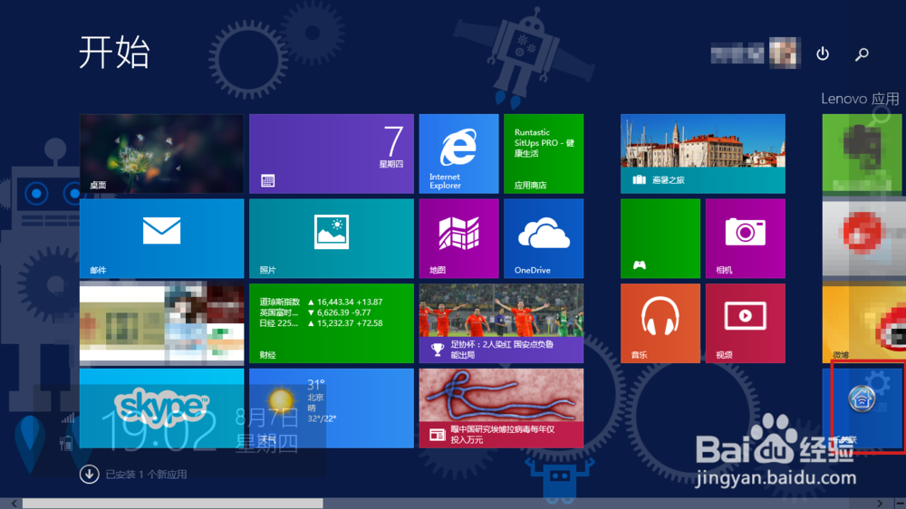Screen dimensions: 906x509
Task: Launch the OneDrive tile
Action: pyautogui.click(x=544, y=238)
